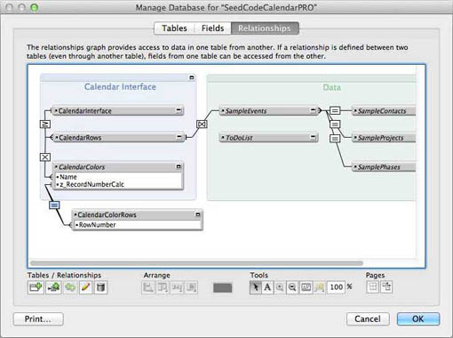Switch to the Tables tab
The image size is (453, 338).
coord(174,28)
